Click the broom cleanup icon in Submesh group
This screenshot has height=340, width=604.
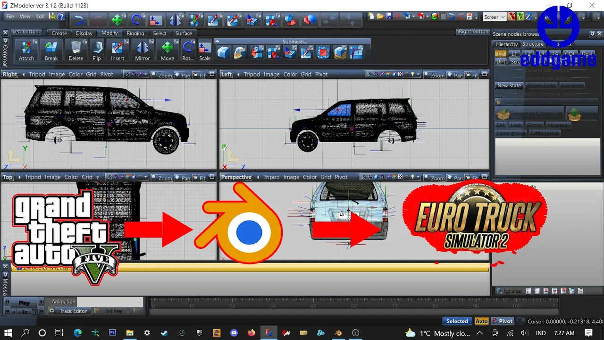point(240,52)
